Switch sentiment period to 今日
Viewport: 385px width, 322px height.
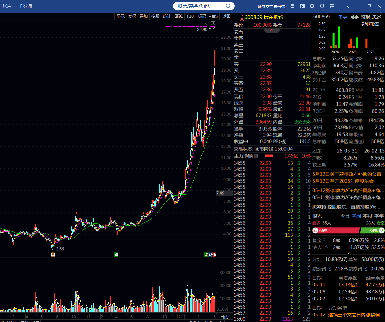[x=345, y=216]
